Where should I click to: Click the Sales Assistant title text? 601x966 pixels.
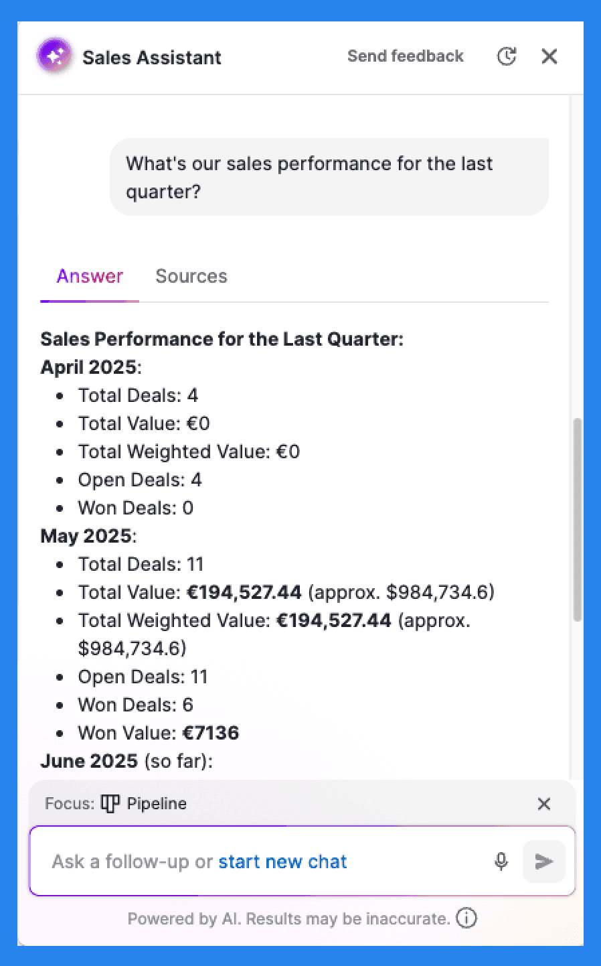point(152,58)
